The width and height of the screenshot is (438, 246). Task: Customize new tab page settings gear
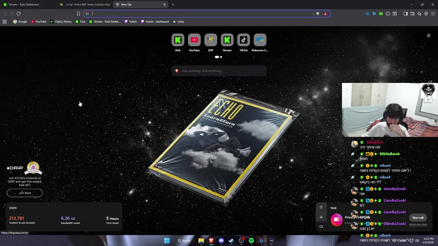pyautogui.click(x=428, y=36)
